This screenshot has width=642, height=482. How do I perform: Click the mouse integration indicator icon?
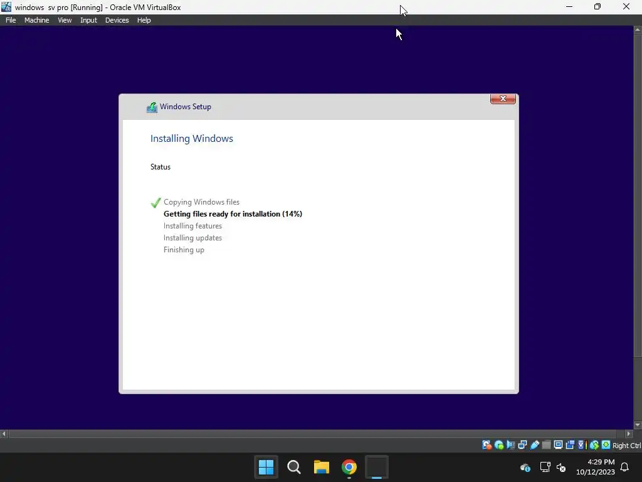click(594, 445)
